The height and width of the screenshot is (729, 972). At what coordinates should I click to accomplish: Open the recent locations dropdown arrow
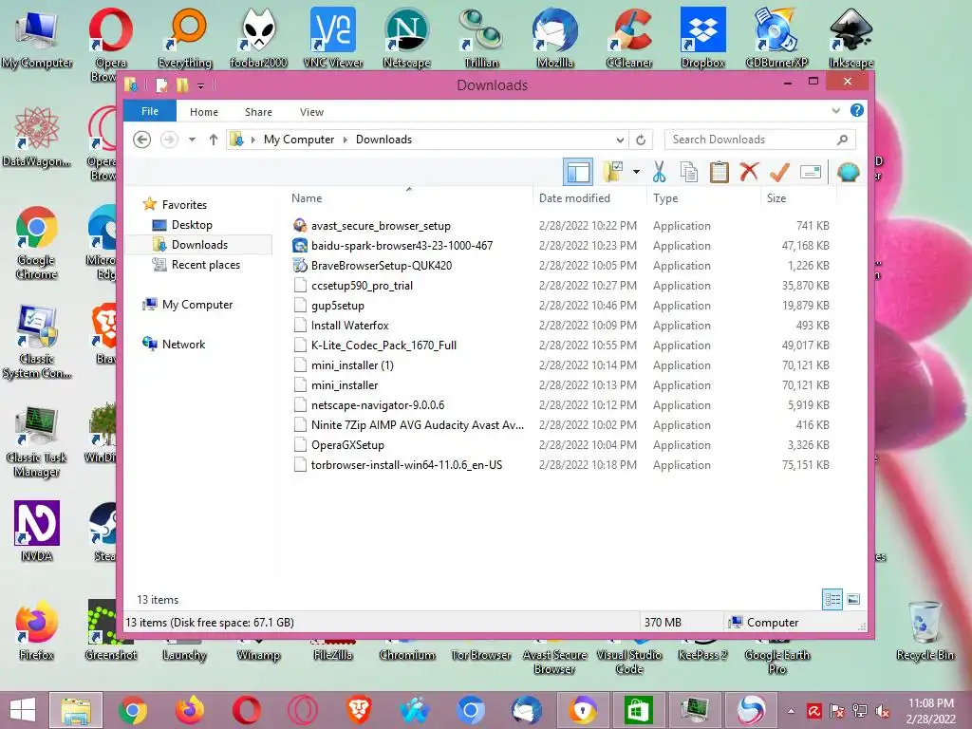click(192, 140)
